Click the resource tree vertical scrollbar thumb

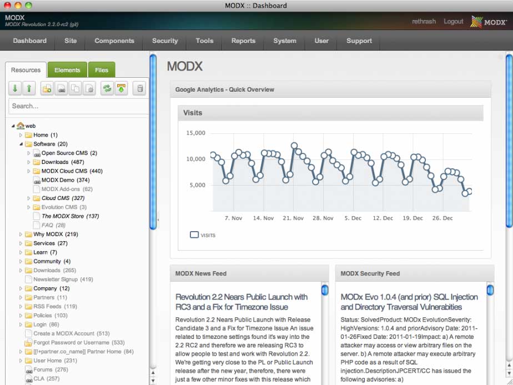pos(153,142)
